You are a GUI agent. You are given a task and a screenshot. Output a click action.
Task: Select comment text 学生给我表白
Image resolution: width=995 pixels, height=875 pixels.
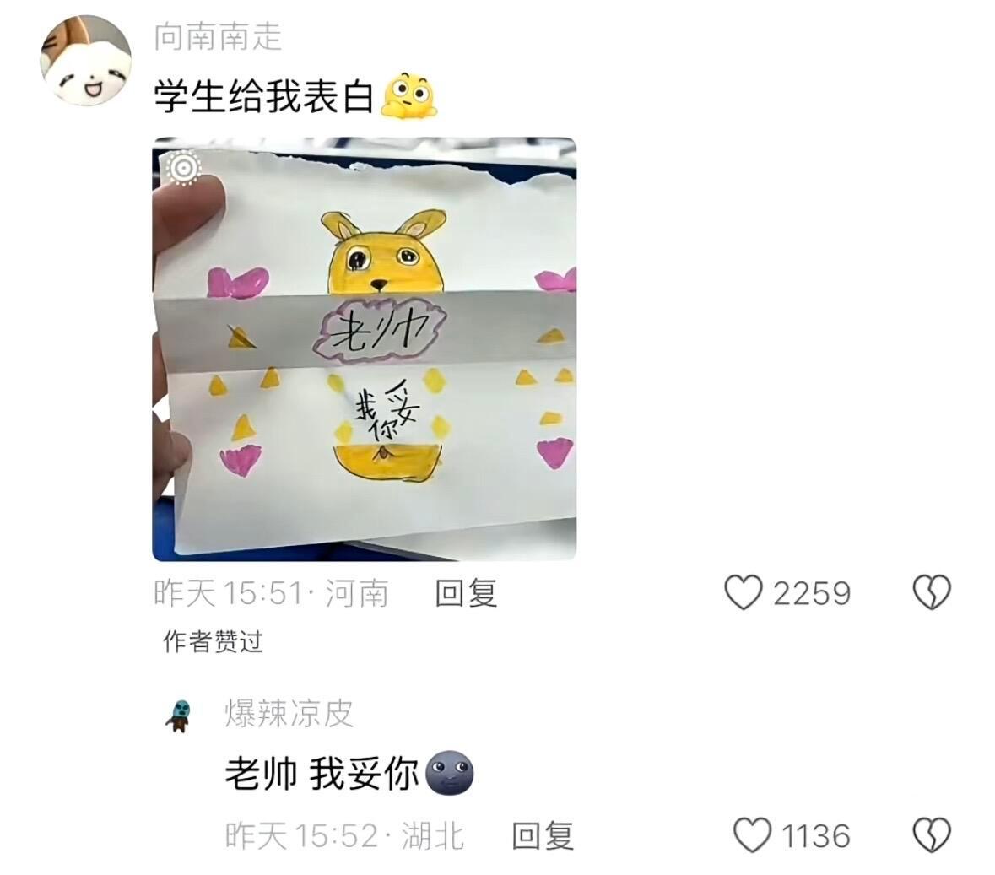coord(263,97)
